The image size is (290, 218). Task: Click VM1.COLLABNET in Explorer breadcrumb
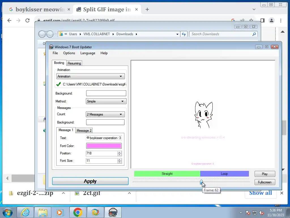97,34
